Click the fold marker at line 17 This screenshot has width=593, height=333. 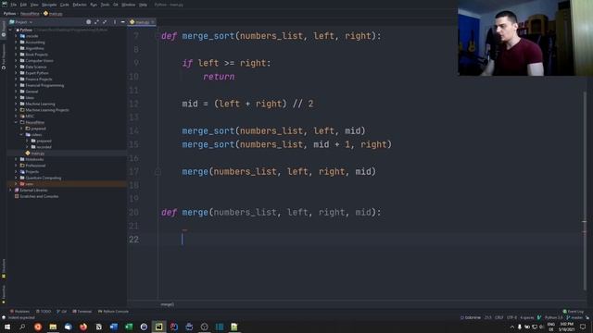(158, 171)
